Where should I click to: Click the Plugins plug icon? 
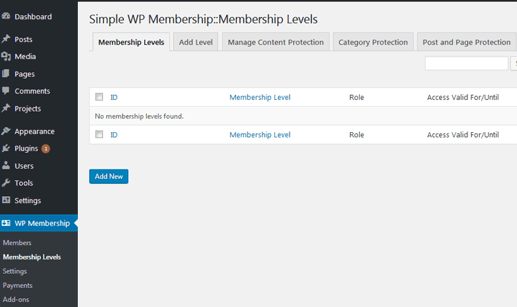[6, 148]
